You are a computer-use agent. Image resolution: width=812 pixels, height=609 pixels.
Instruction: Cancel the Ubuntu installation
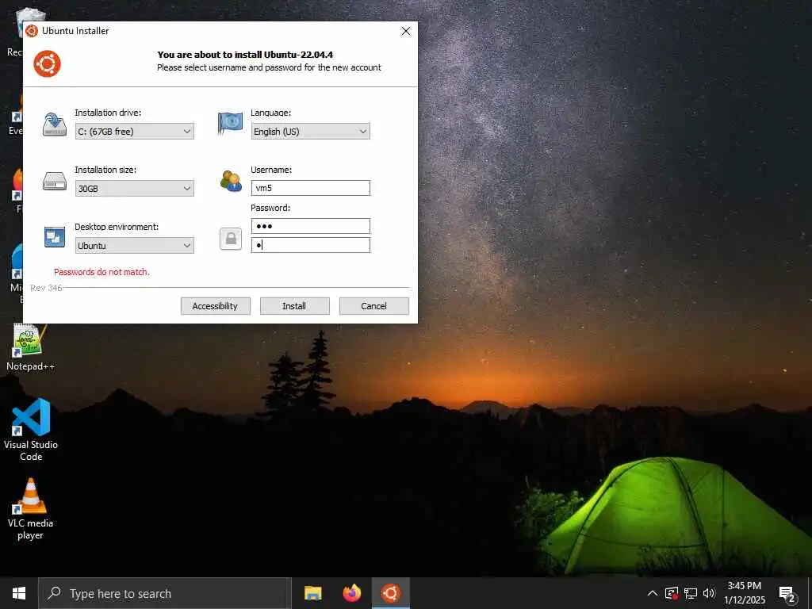tap(374, 306)
